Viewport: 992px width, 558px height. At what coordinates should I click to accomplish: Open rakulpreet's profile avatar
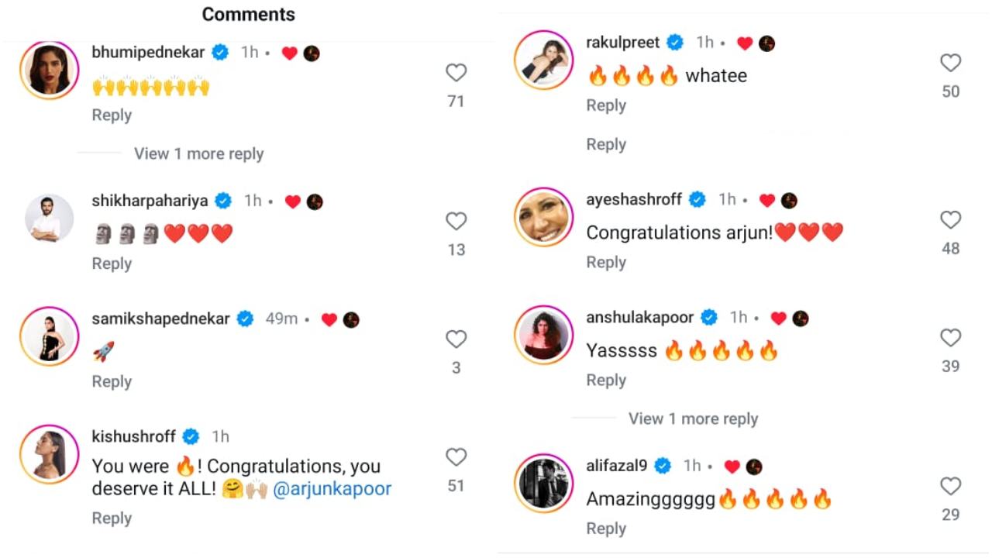pos(544,60)
